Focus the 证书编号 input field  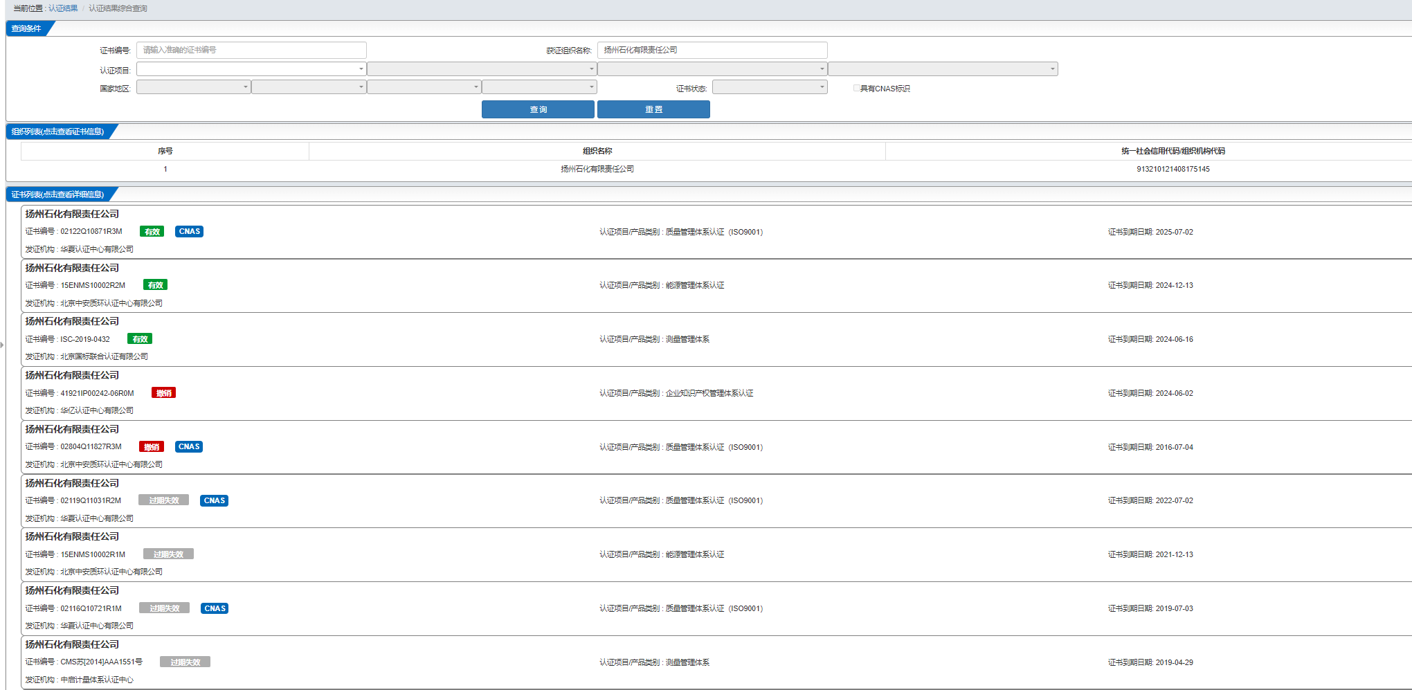[251, 50]
